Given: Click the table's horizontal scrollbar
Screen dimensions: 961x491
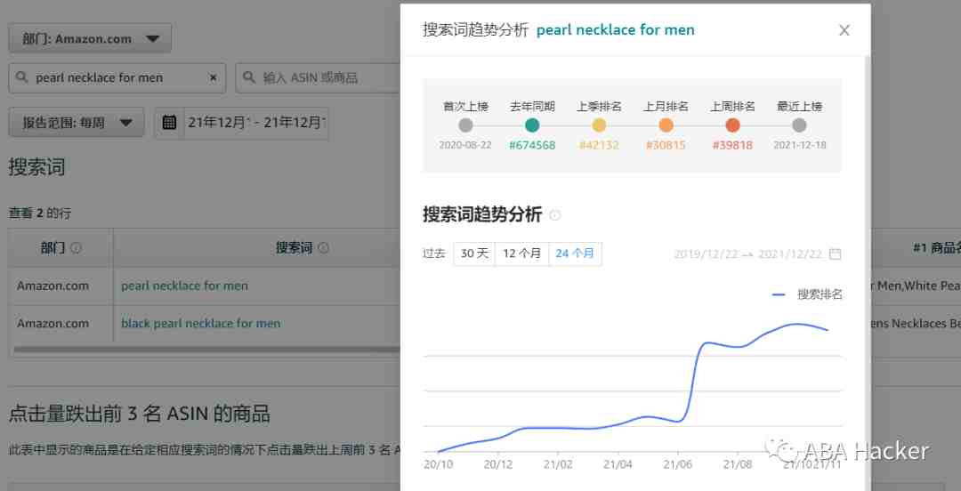Looking at the screenshot, I should tap(207, 350).
